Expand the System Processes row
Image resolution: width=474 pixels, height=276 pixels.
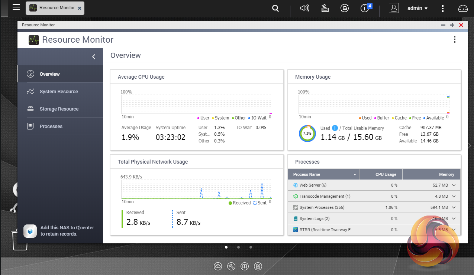454,207
